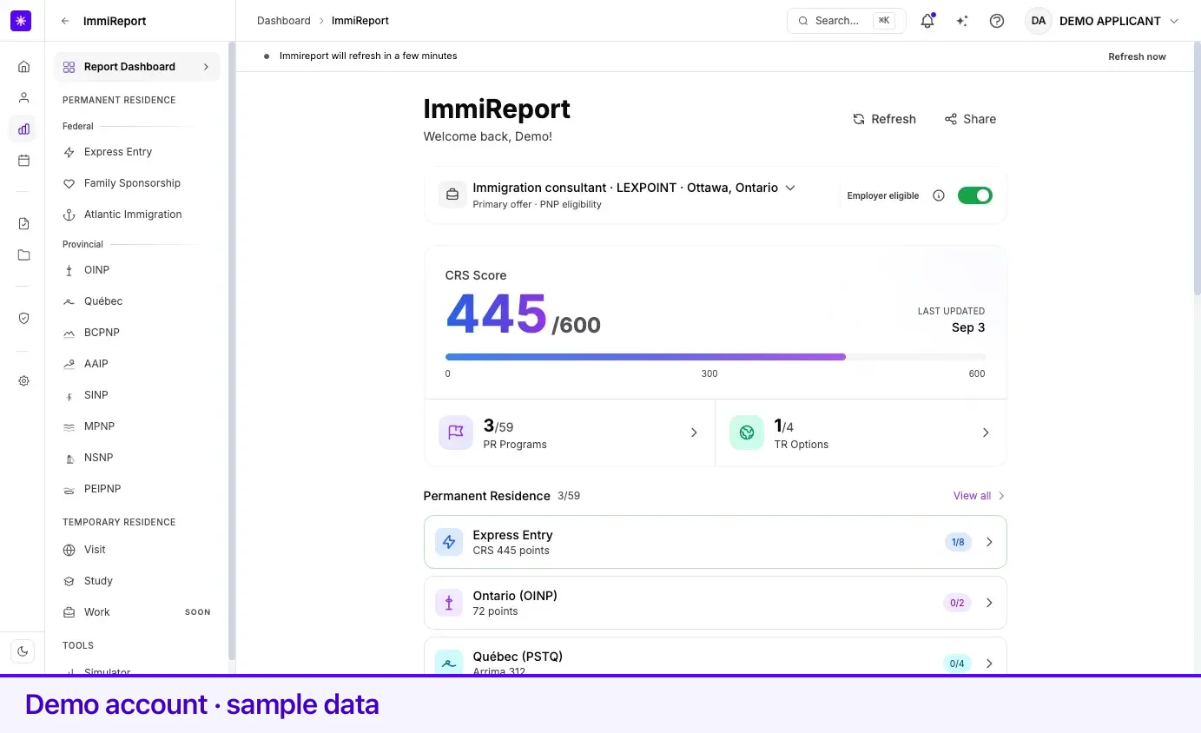Screen dimensions: 1201x733
Task: Select Québec in sidebar
Action: (x=137, y=301)
